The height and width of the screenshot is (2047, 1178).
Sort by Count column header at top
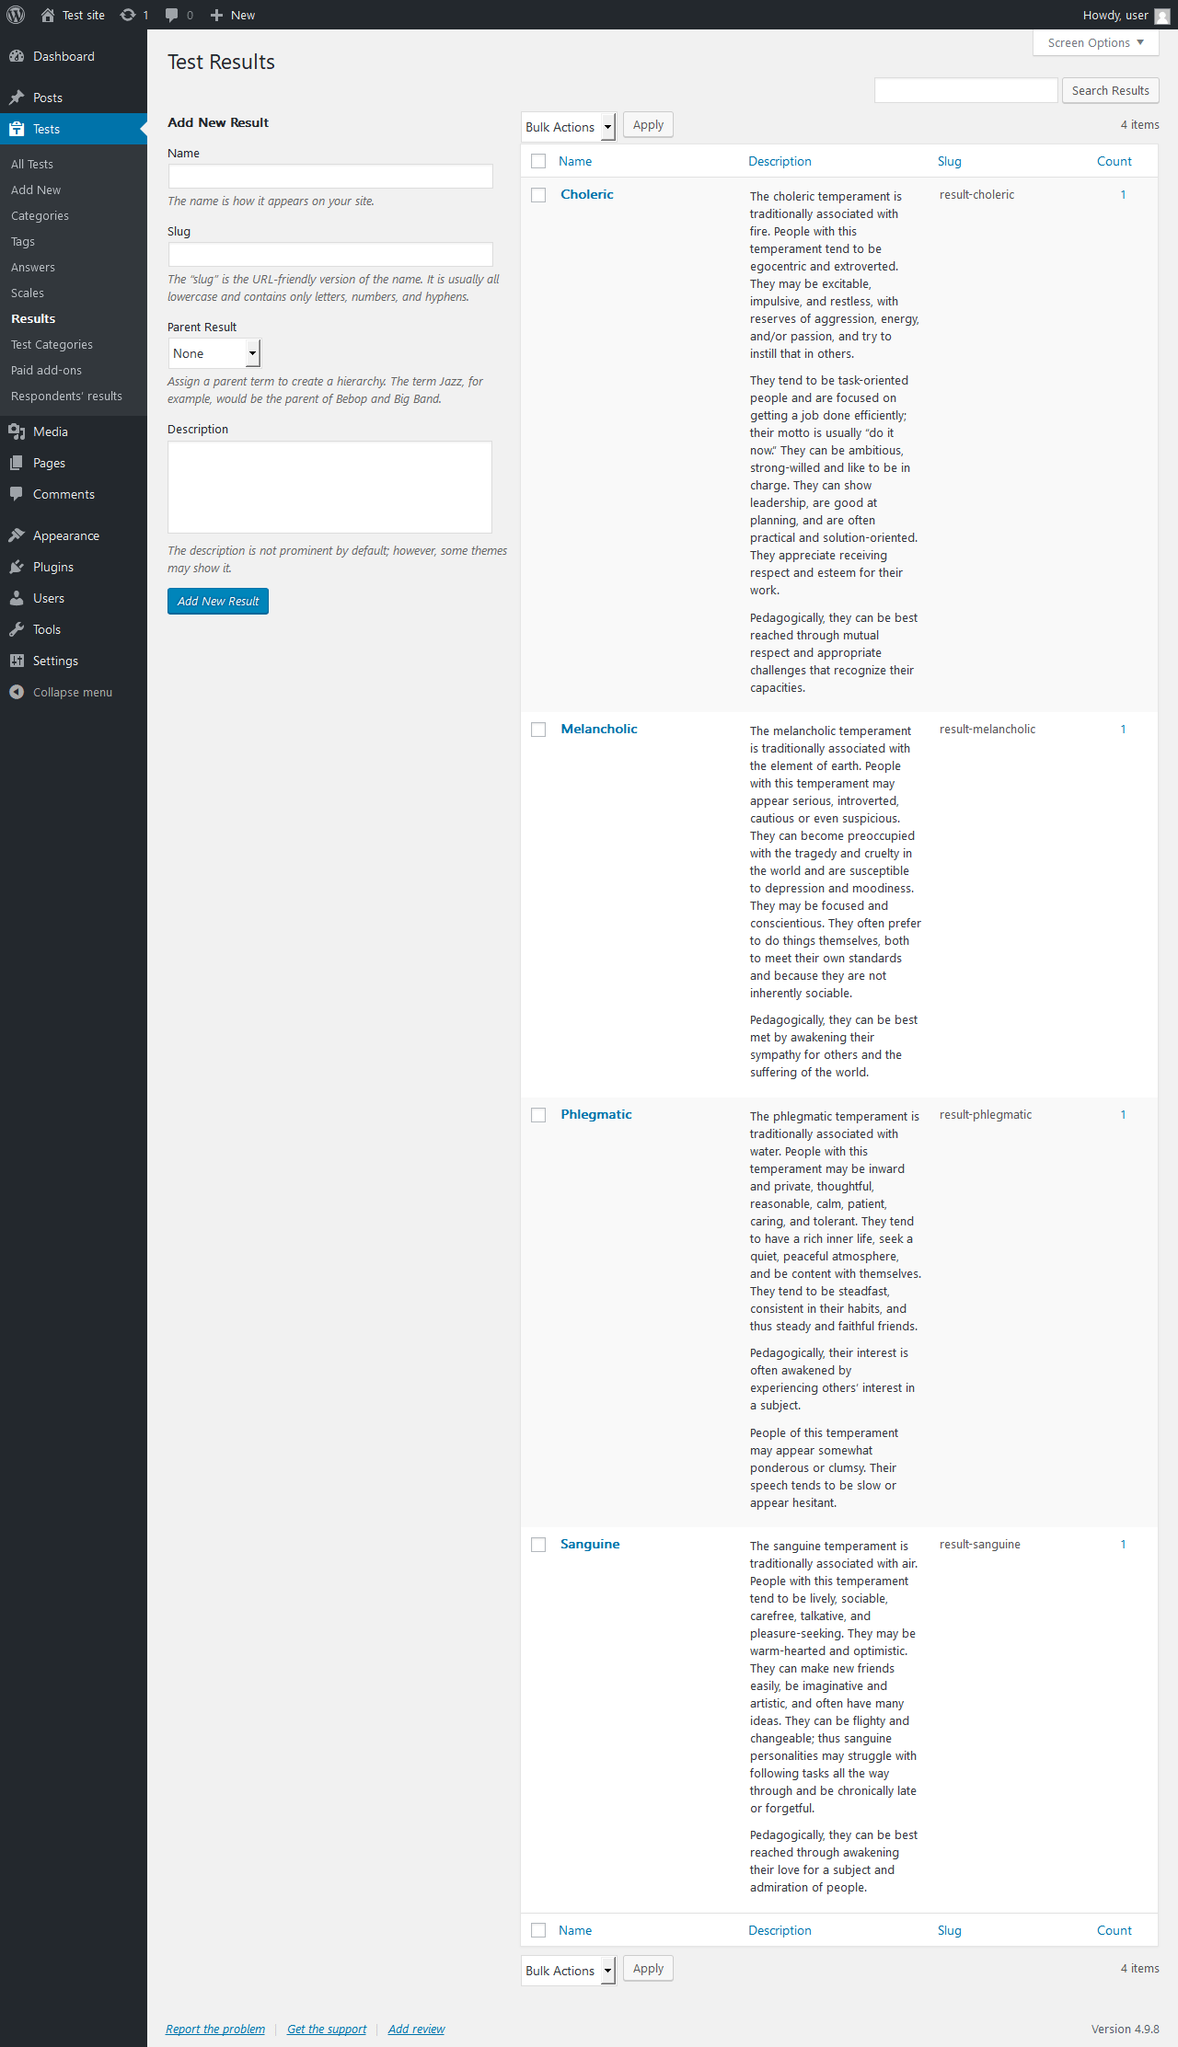point(1114,161)
